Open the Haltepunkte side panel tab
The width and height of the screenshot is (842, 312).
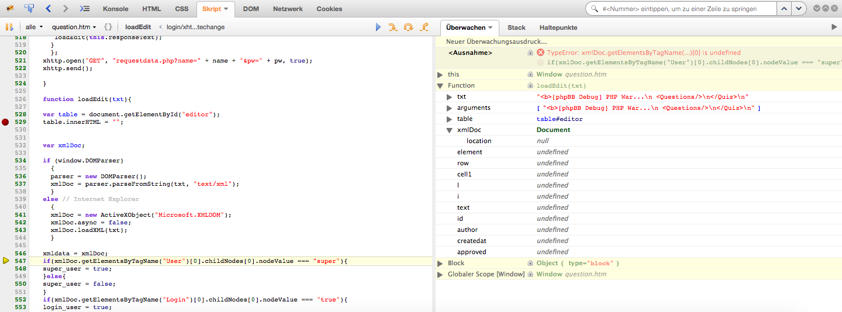[x=558, y=27]
